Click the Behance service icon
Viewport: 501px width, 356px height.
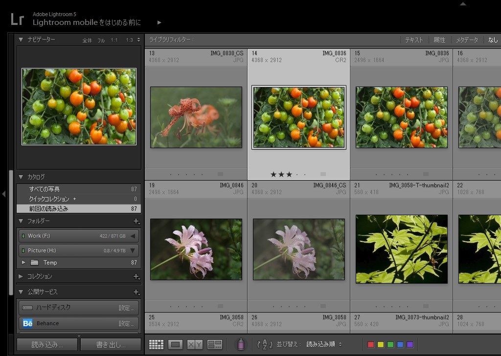tap(28, 323)
